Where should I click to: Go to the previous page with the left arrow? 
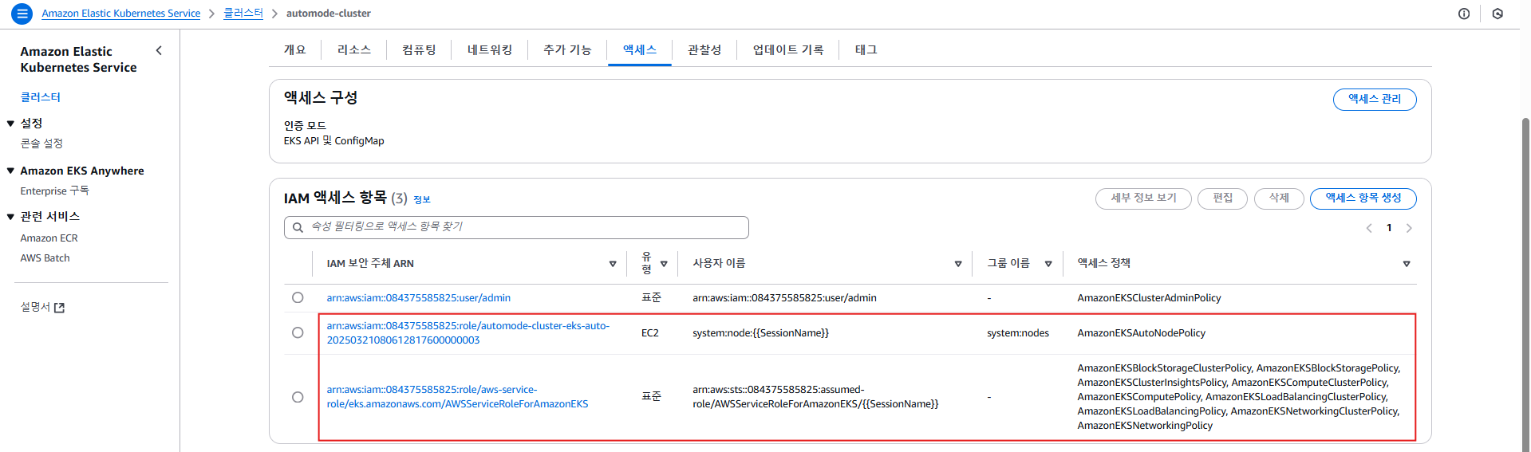coord(1369,228)
